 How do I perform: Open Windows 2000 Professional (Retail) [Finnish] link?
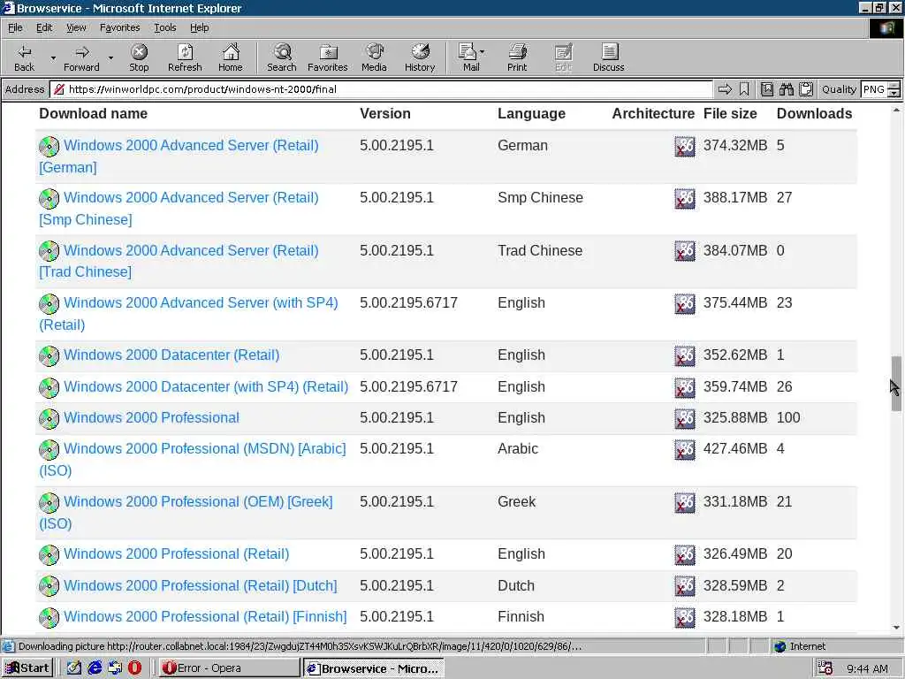[205, 617]
